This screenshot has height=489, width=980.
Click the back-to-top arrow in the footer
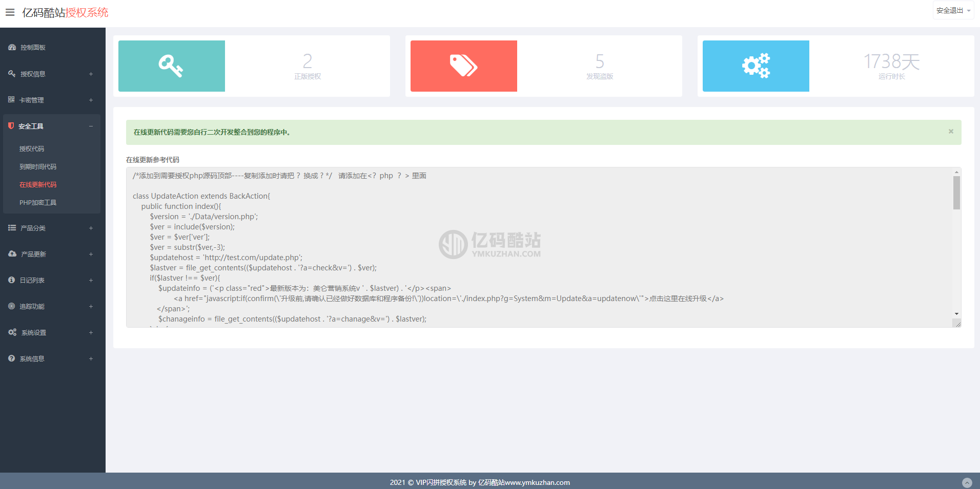coord(967,483)
